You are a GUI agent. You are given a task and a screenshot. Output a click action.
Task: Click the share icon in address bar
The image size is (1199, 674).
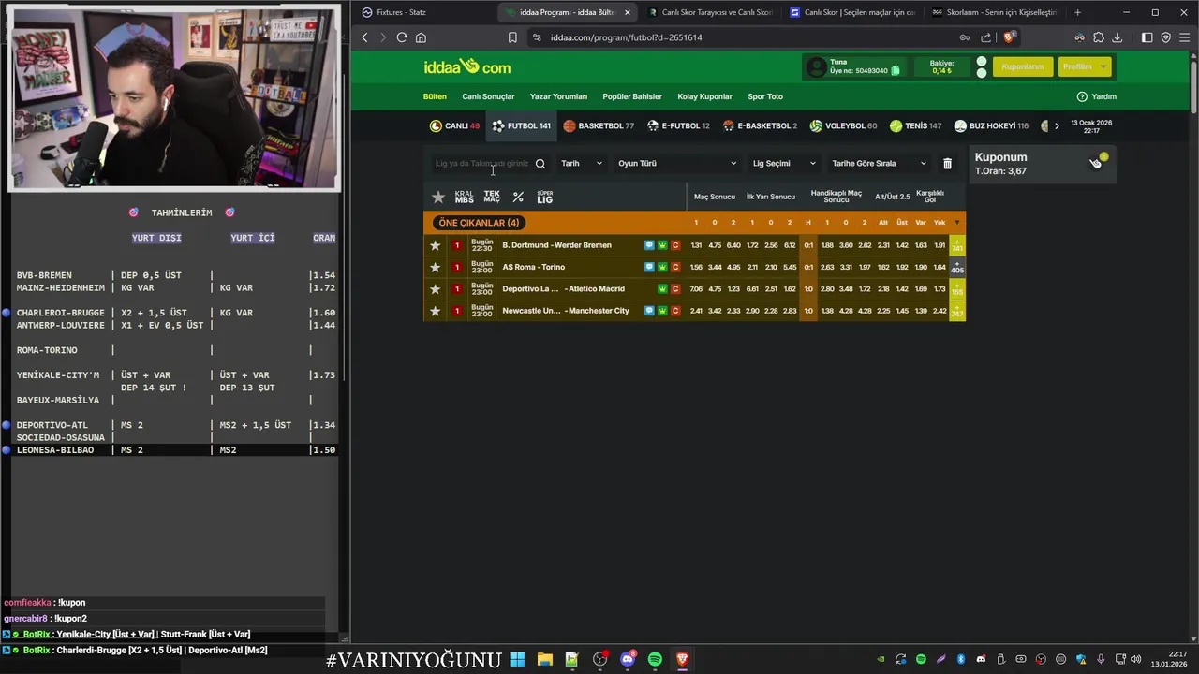tap(986, 37)
